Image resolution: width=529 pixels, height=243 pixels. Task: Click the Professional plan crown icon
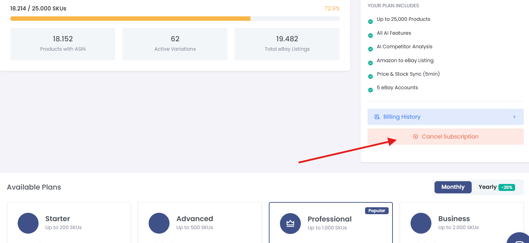pos(290,224)
